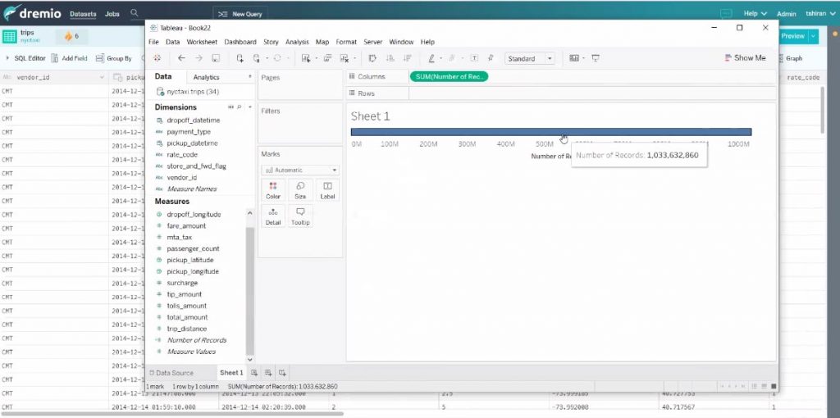Viewport: 840px width, 418px height.
Task: Click the Presentation Mode icon in toolbar
Action: coord(596,58)
